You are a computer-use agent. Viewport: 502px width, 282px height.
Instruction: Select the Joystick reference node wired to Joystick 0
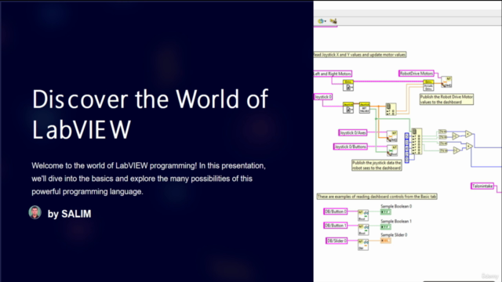(x=348, y=108)
